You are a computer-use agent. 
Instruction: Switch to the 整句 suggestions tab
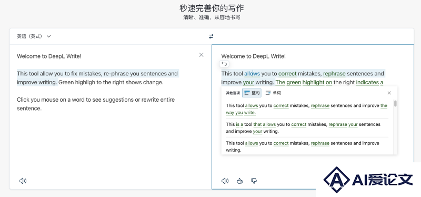[x=252, y=93]
